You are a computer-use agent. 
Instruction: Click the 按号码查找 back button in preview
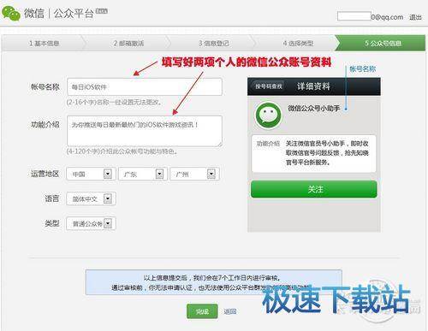[x=268, y=86]
